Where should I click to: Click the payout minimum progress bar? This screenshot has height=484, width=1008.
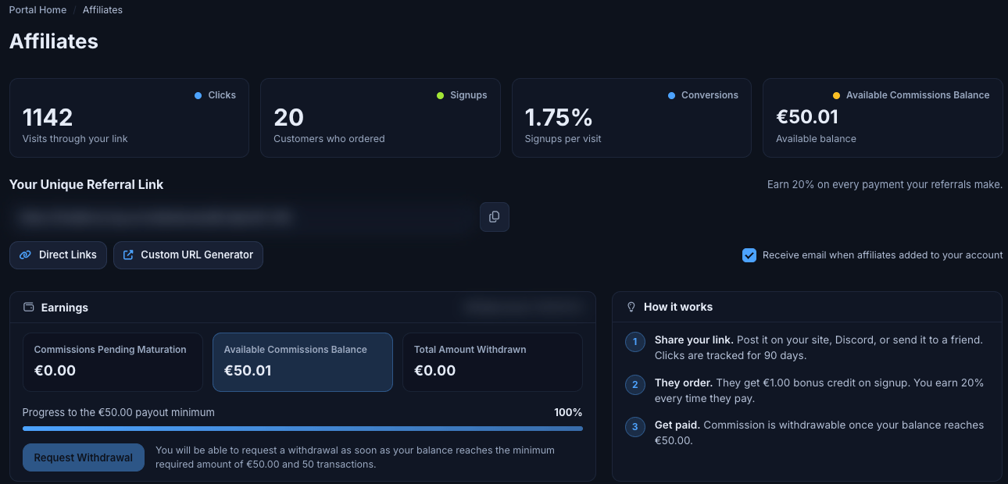coord(302,429)
